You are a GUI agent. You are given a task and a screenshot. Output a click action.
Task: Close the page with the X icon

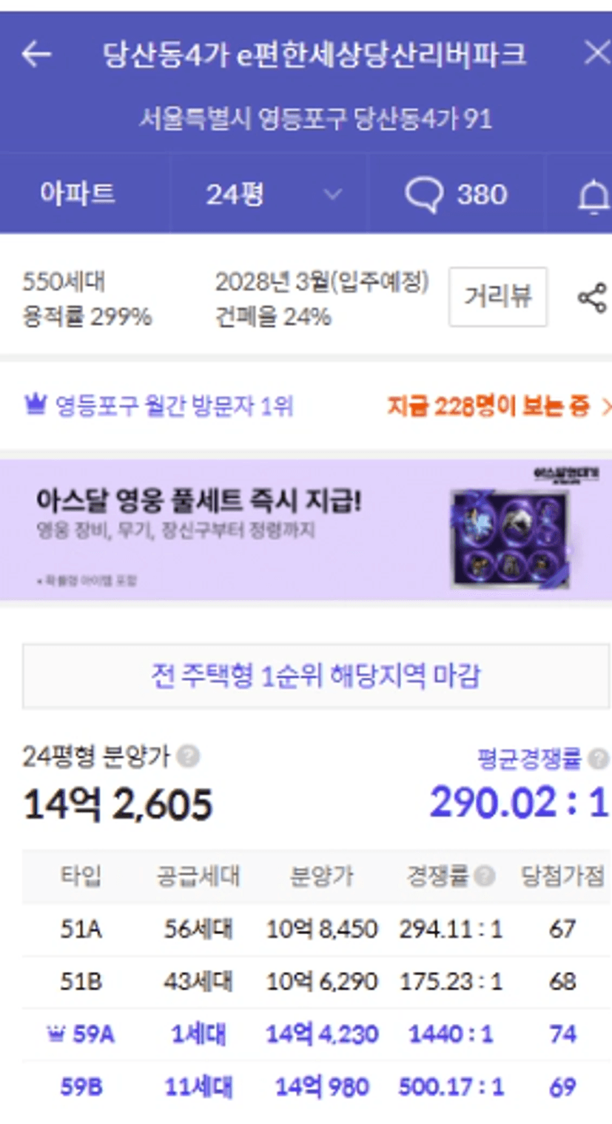coord(596,53)
